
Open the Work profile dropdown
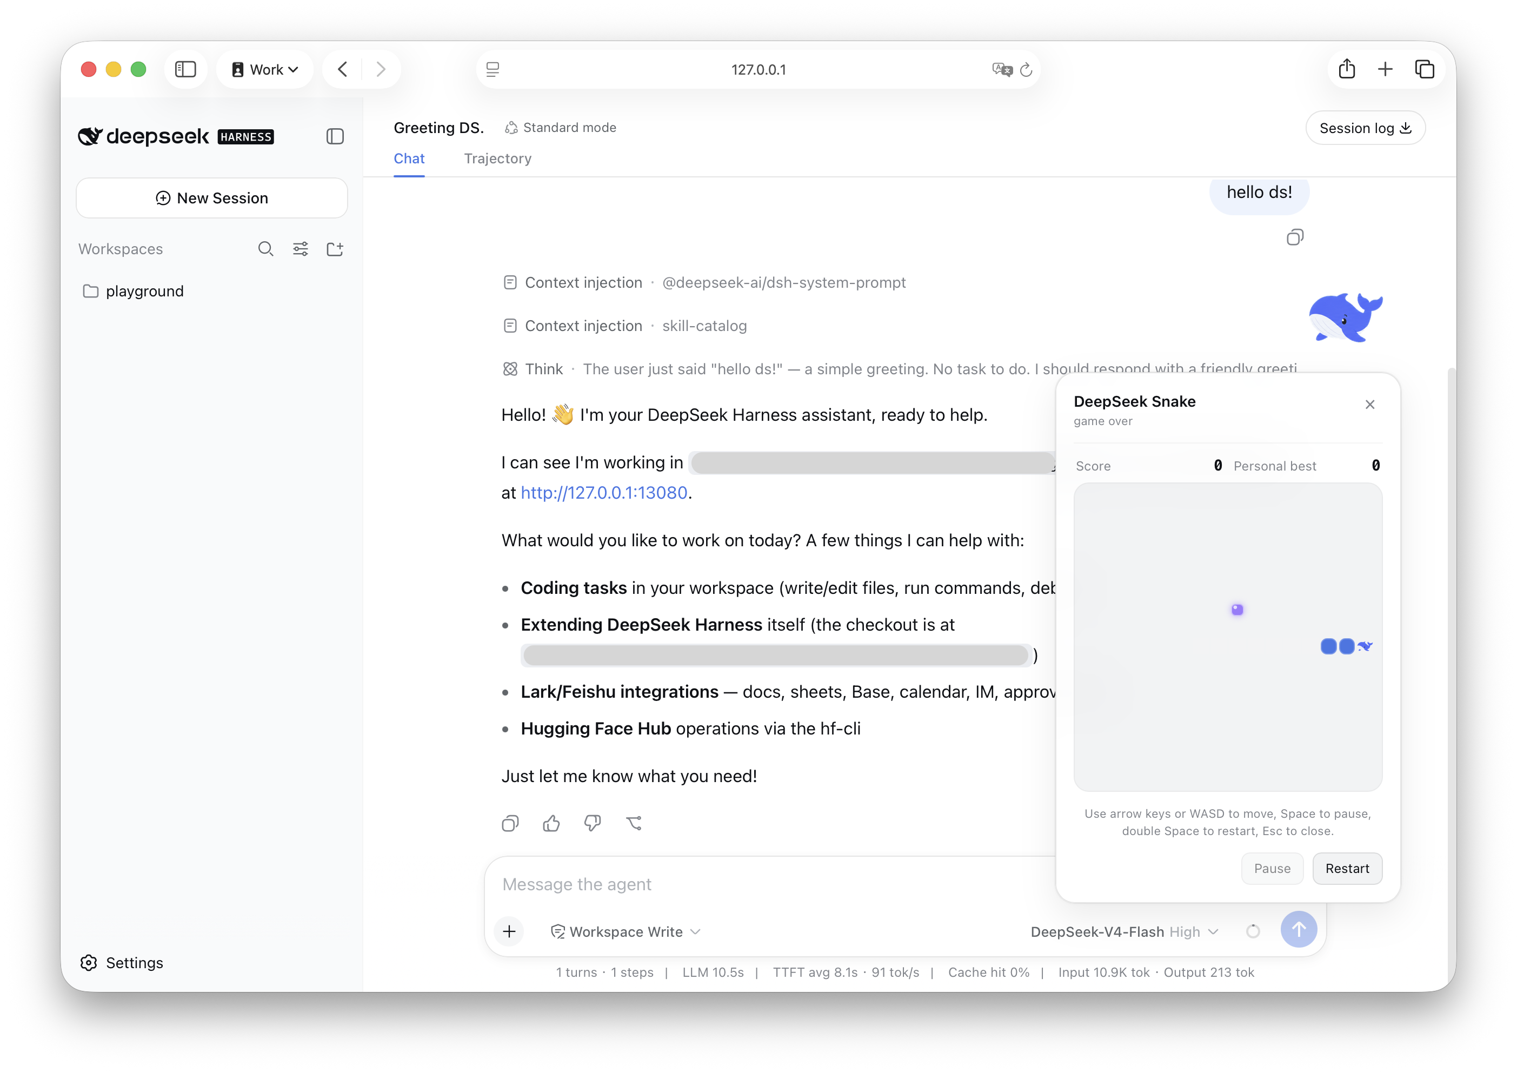pos(265,69)
